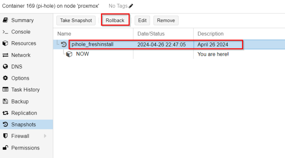Click the Firewall shield icon
Viewport: 285px width, 158px height.
coord(5,136)
